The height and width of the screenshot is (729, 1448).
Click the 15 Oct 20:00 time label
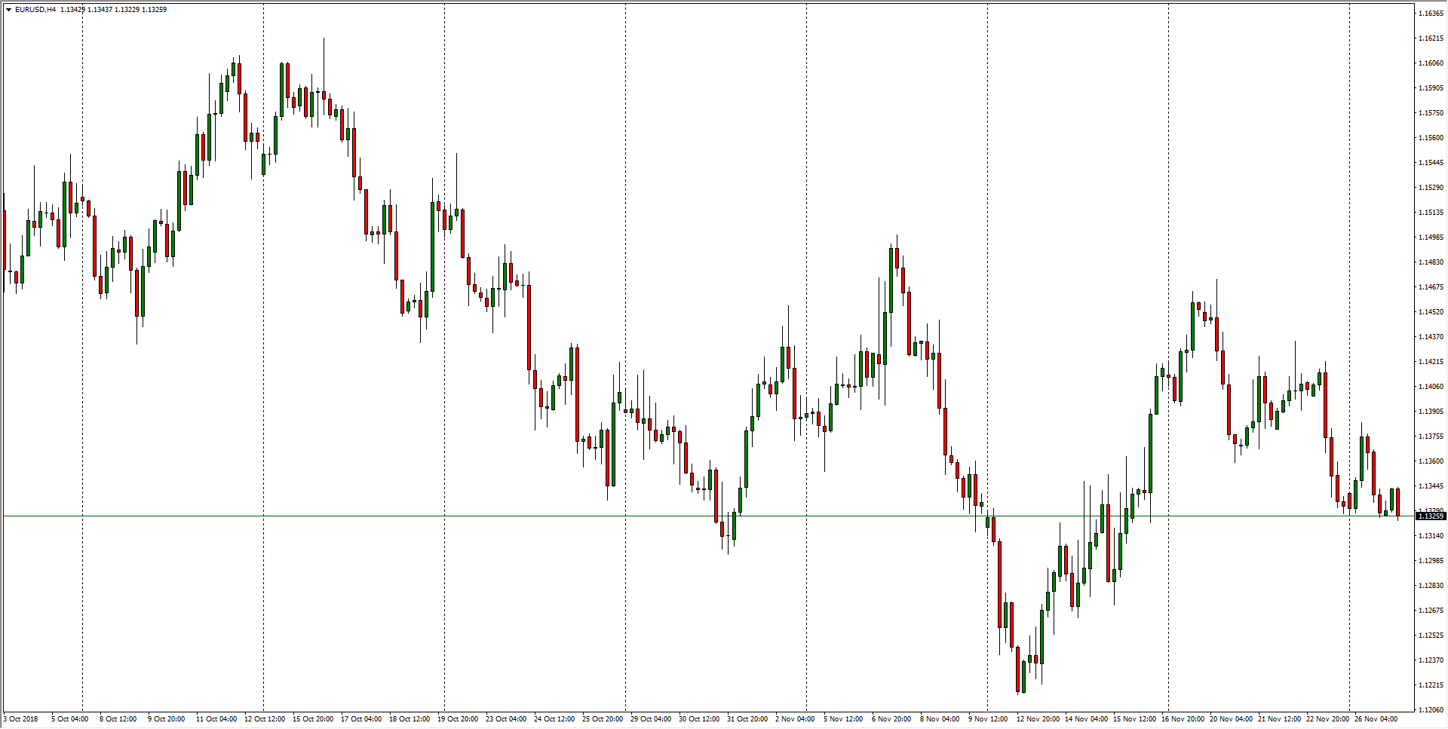coord(313,719)
